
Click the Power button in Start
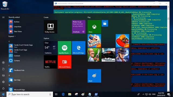point(3,88)
